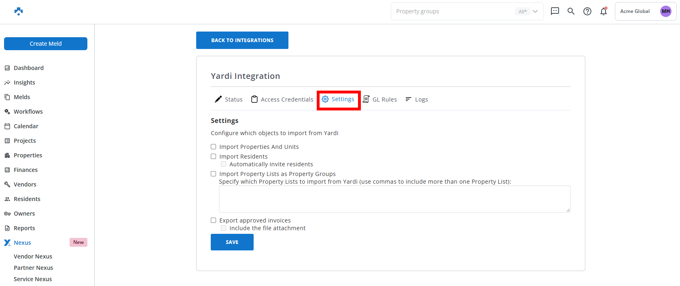The height and width of the screenshot is (286, 680).
Task: Check the Import Residents option
Action: (214, 157)
